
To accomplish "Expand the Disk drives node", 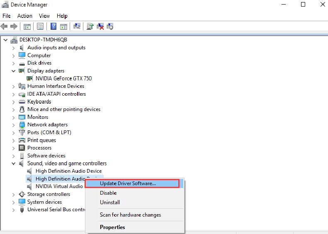I will [14, 63].
